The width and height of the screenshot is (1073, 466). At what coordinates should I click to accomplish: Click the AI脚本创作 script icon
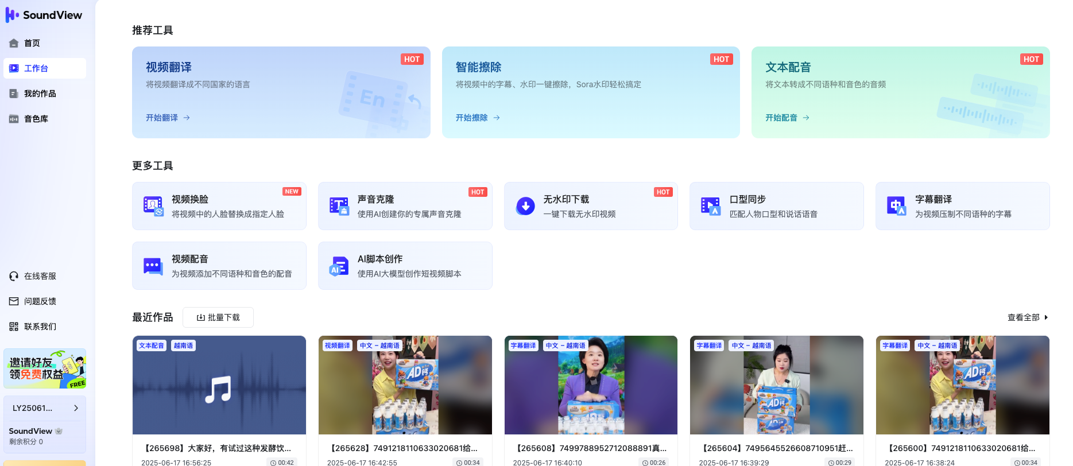coord(339,266)
